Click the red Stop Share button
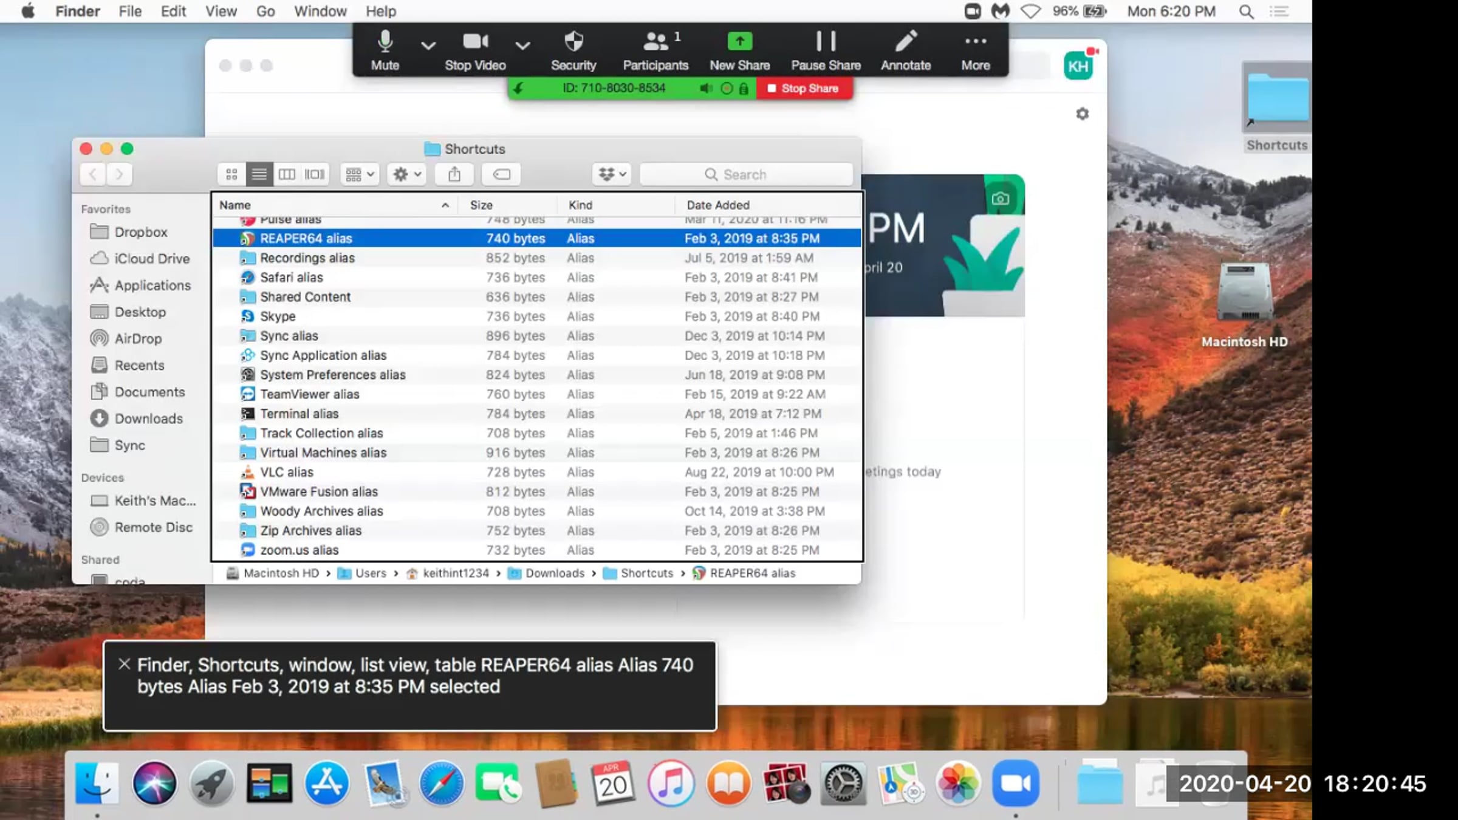 803,89
